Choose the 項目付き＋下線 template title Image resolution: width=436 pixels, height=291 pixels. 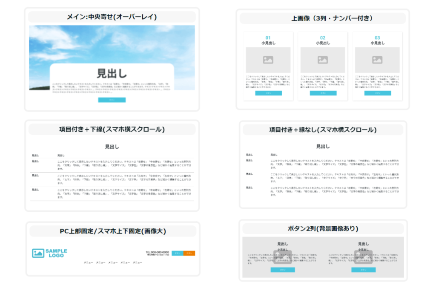(x=112, y=129)
